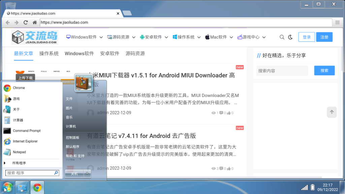Click the 搜索内容 search input field
The width and height of the screenshot is (345, 194).
point(282,71)
